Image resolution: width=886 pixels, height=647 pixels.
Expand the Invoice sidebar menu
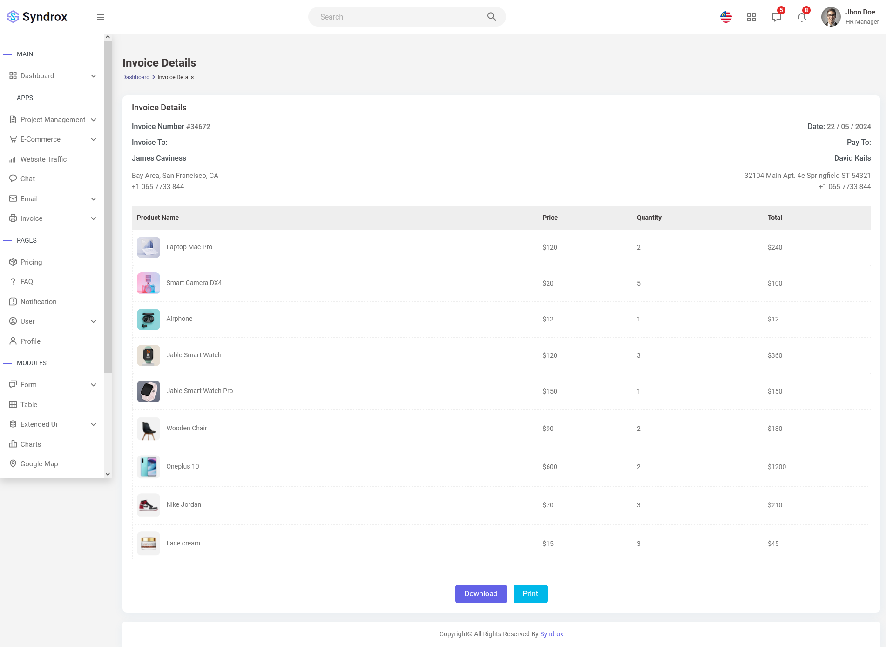[x=53, y=218]
